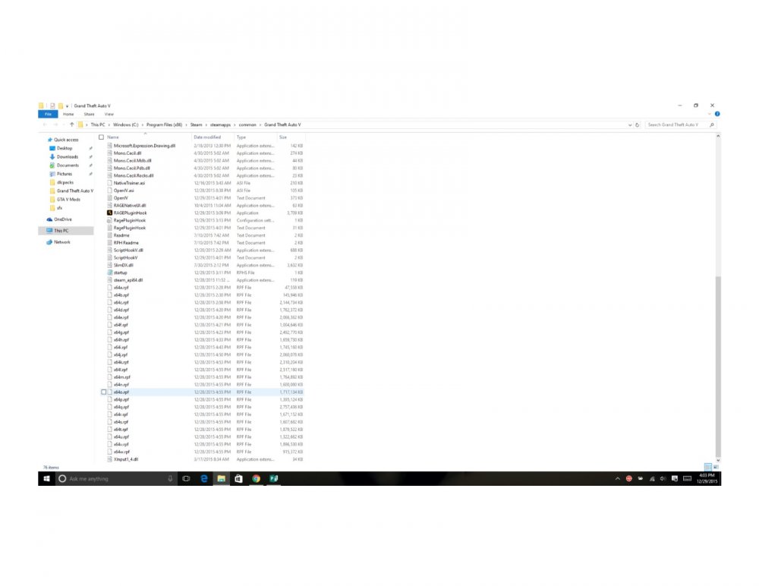Select the ScriptHookV.dll file
759x586 pixels.
128,250
